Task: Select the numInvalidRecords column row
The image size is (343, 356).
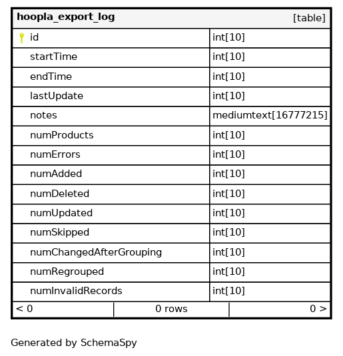Action: 171,291
